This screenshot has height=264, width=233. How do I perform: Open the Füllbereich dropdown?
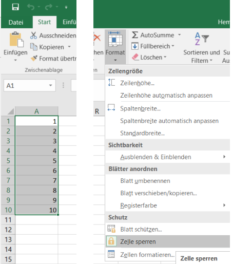coord(173,46)
